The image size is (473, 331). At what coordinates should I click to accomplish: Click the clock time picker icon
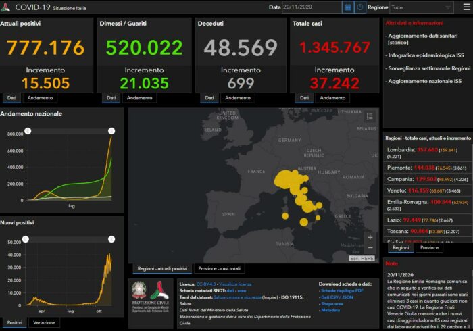(361, 7)
